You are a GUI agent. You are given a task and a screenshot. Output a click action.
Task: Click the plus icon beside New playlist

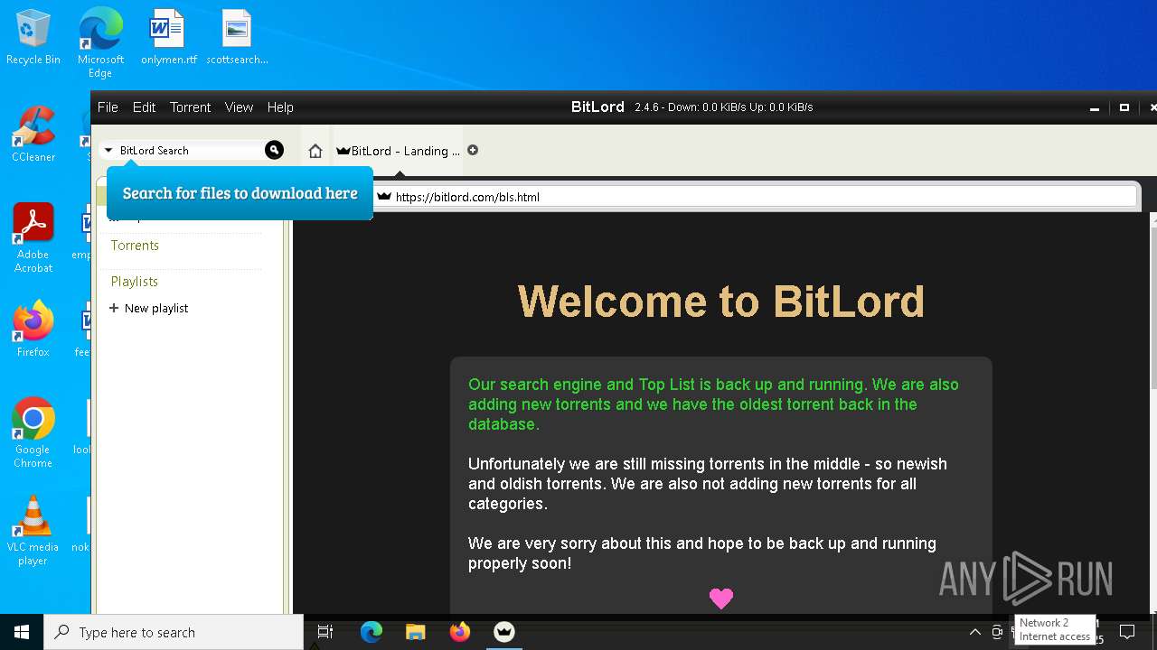pos(114,308)
